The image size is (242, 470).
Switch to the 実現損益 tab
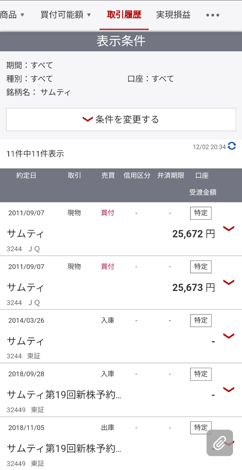pyautogui.click(x=173, y=15)
